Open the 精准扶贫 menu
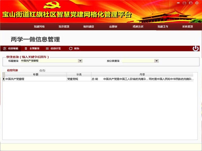Image resolution: width=202 pixels, height=151 pixels. tap(138, 27)
